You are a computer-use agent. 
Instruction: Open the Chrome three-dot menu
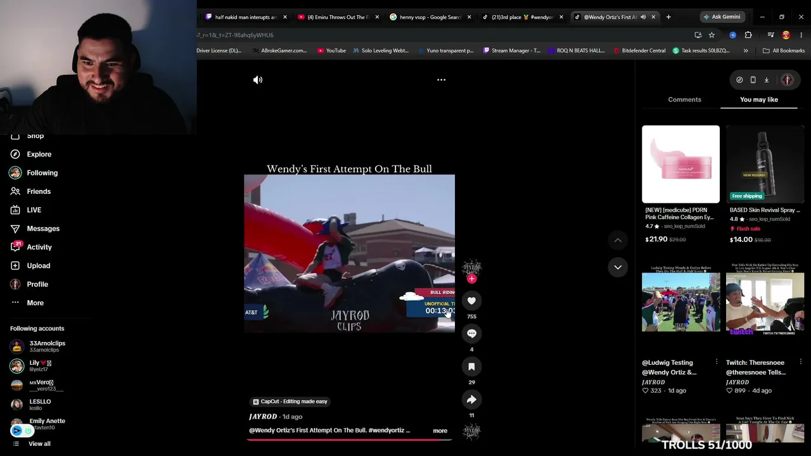coord(801,35)
